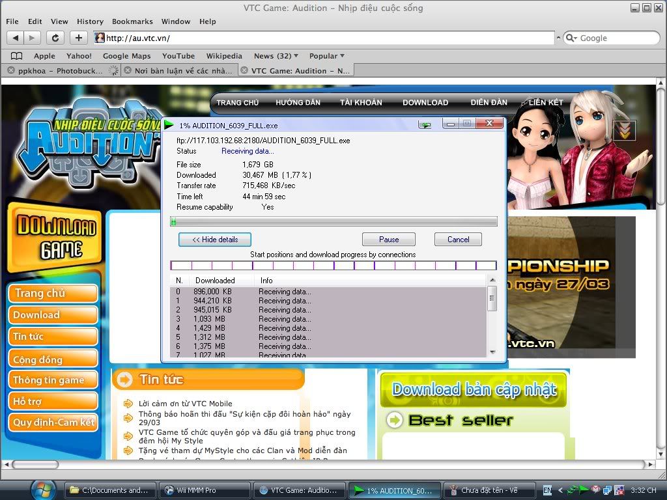Screen dimensions: 667x500
Task: Click the 'Quy định-Cam kết' sidebar button
Action: point(53,422)
